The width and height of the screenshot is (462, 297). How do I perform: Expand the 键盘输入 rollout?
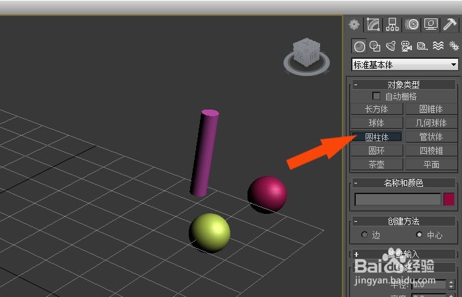click(403, 254)
